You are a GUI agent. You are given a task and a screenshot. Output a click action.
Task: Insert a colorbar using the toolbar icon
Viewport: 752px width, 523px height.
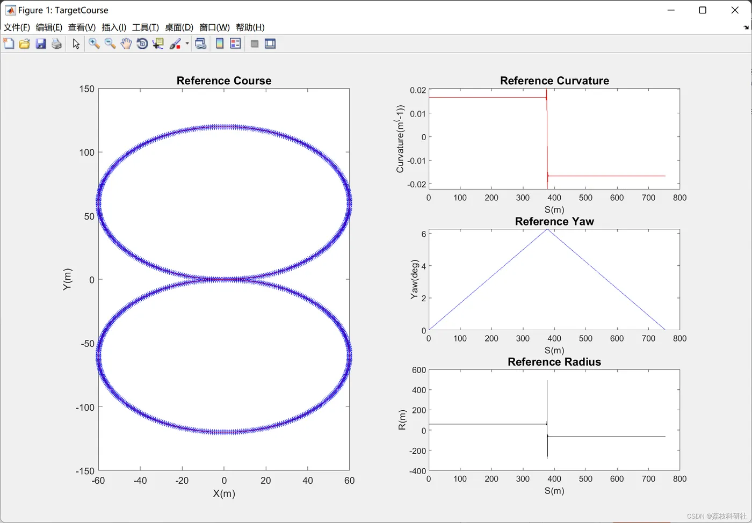220,43
